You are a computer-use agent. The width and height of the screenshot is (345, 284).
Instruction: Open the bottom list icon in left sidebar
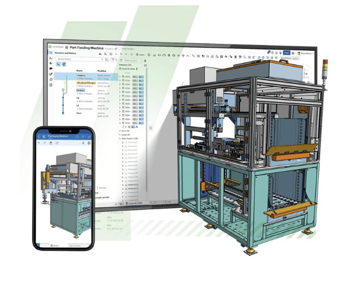51,85
